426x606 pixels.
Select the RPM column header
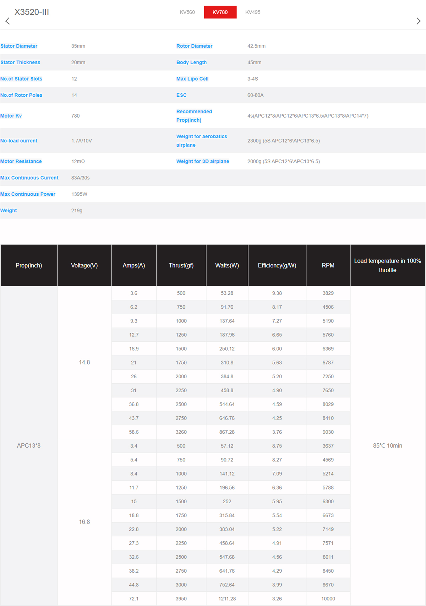328,265
